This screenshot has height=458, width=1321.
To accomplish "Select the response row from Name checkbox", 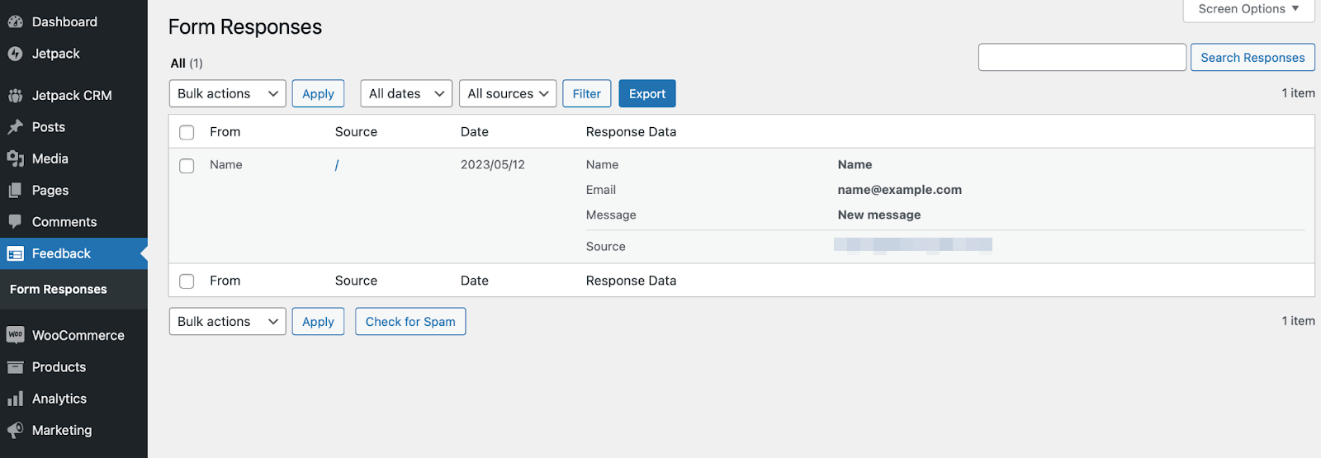I will (x=187, y=166).
